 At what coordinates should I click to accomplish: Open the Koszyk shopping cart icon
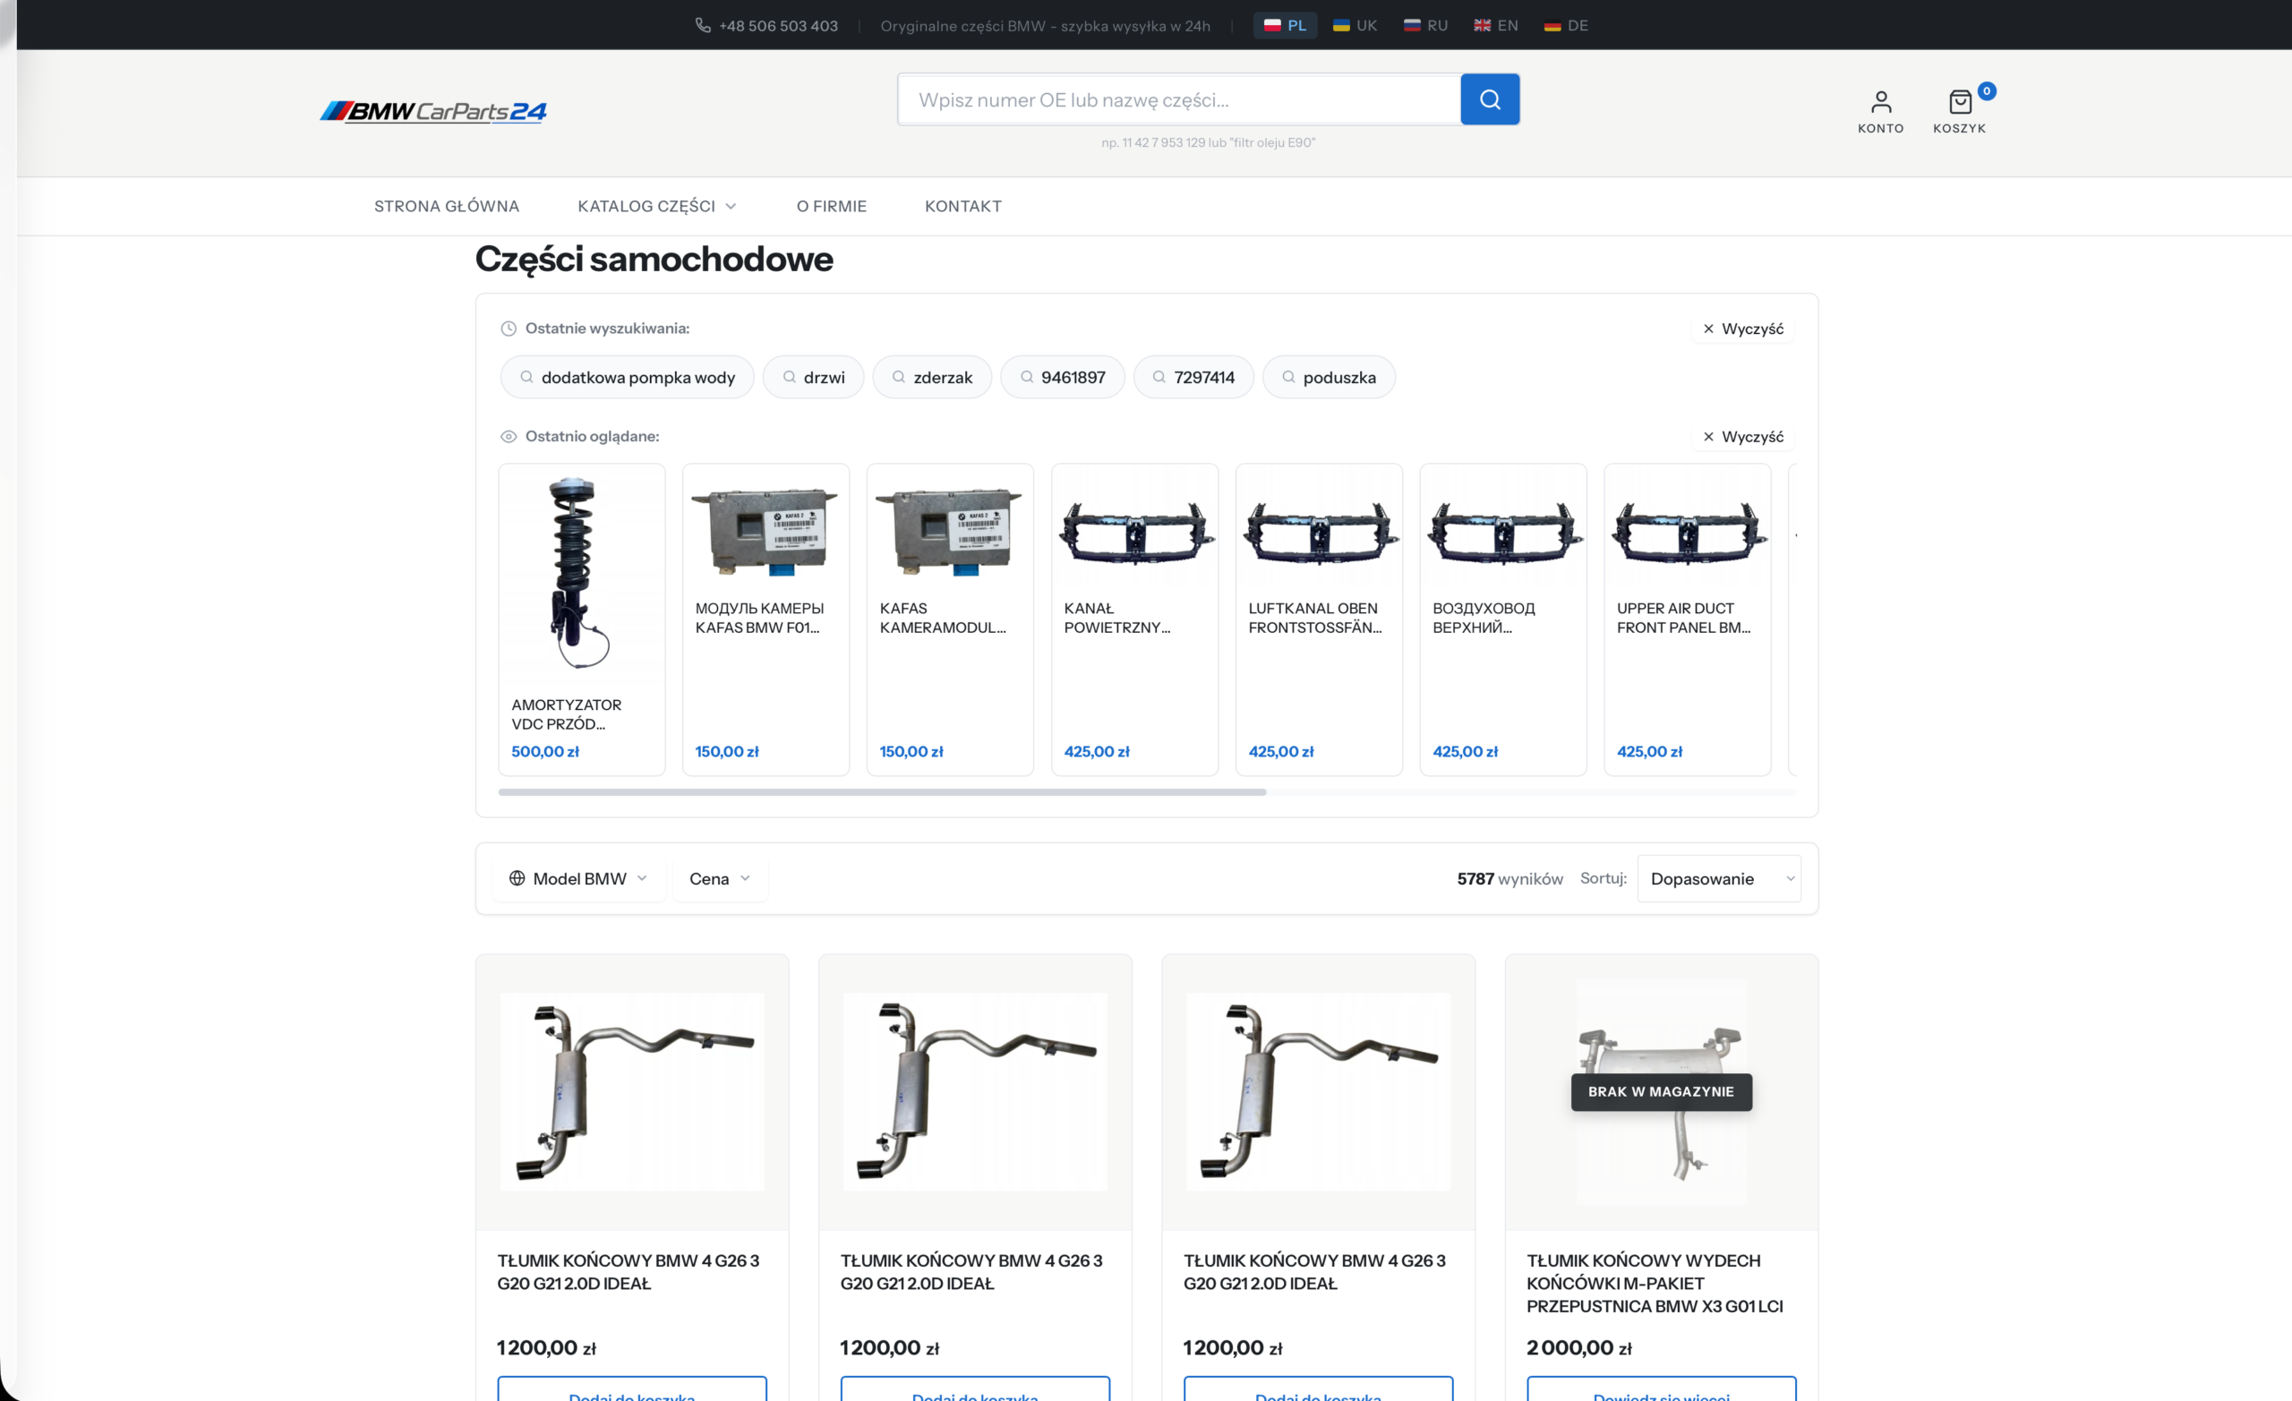(x=1959, y=112)
